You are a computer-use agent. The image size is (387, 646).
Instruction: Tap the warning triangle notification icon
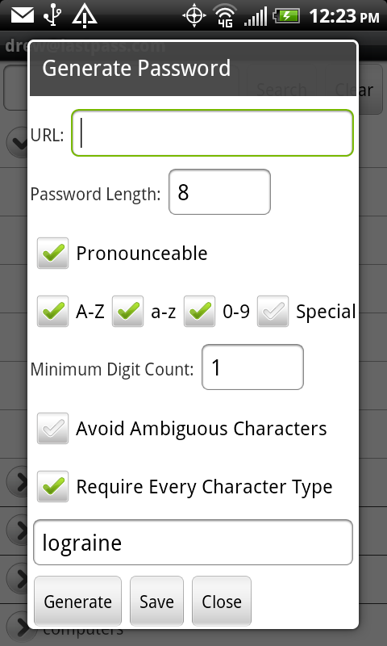click(85, 16)
